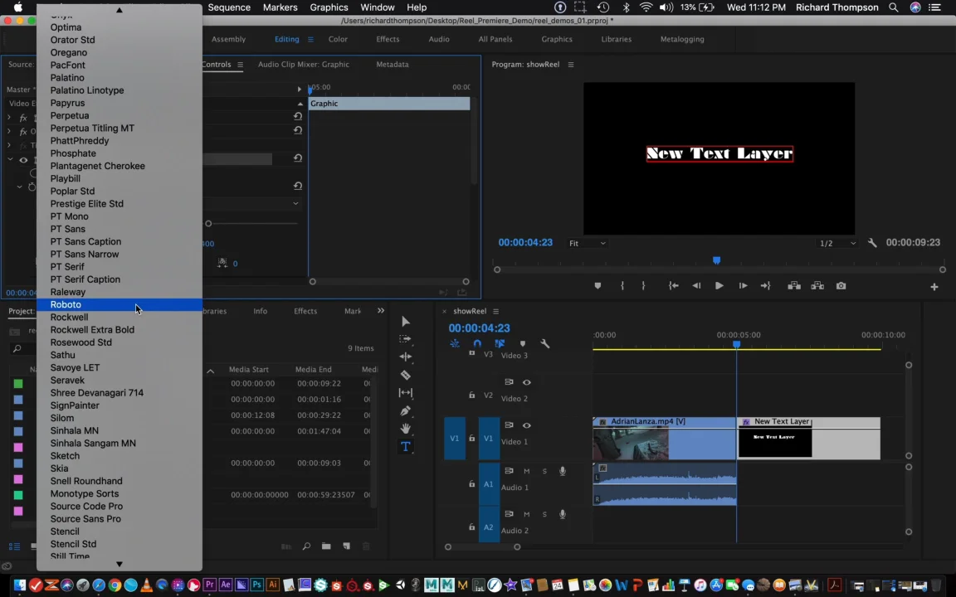Mute the Audio 1 track

click(x=527, y=471)
